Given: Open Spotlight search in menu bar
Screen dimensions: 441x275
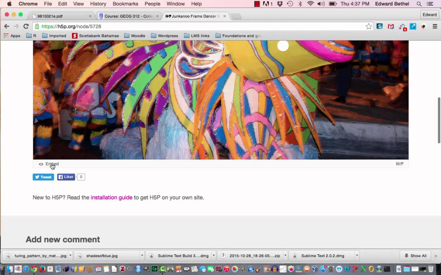Looking at the screenshot, I should pyautogui.click(x=419, y=4).
